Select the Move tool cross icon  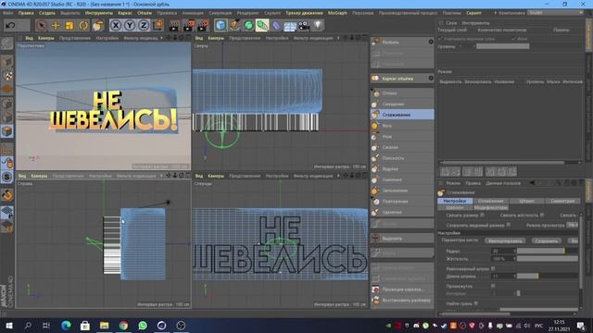(56, 26)
